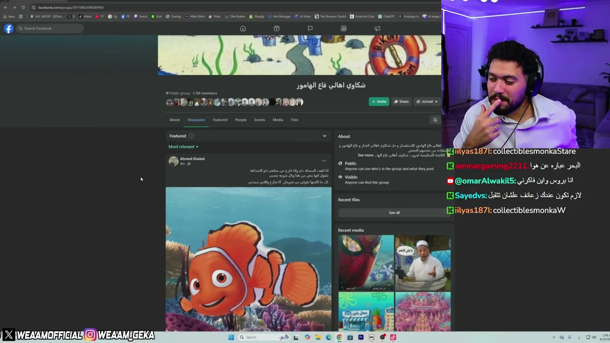Click the Facebook logo icon
610x343 pixels.
coord(9,29)
